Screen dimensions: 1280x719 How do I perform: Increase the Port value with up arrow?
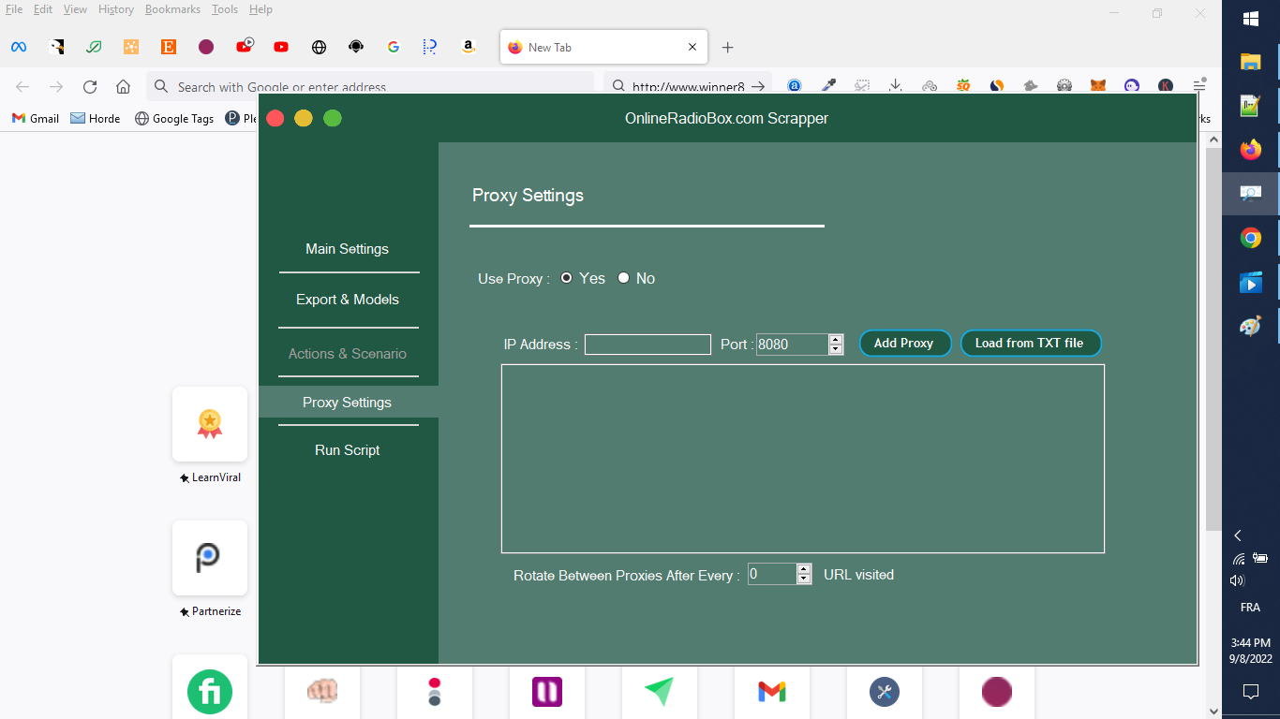point(836,339)
